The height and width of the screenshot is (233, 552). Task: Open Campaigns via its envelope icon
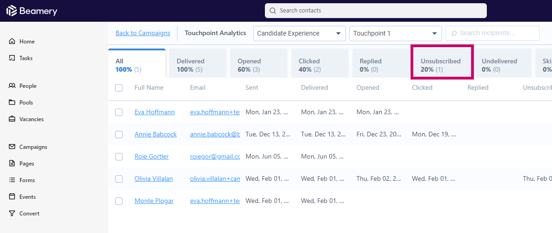pyautogui.click(x=12, y=147)
